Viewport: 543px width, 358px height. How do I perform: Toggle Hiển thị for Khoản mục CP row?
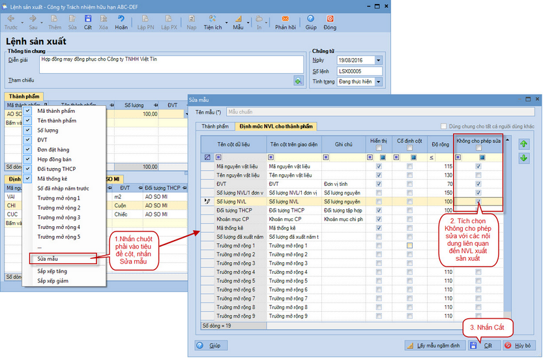coord(379,219)
